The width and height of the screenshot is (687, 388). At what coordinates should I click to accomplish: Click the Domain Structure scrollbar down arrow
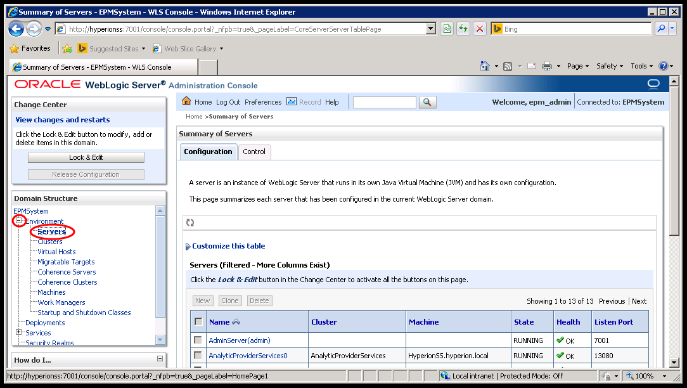pos(160,339)
